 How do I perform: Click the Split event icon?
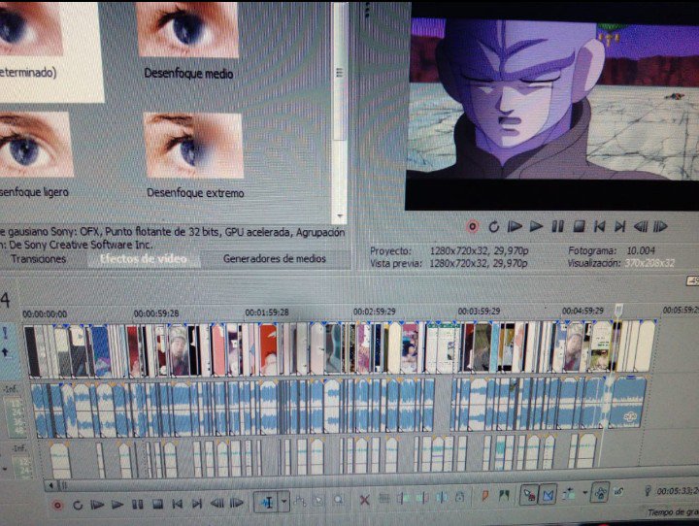pos(441,497)
